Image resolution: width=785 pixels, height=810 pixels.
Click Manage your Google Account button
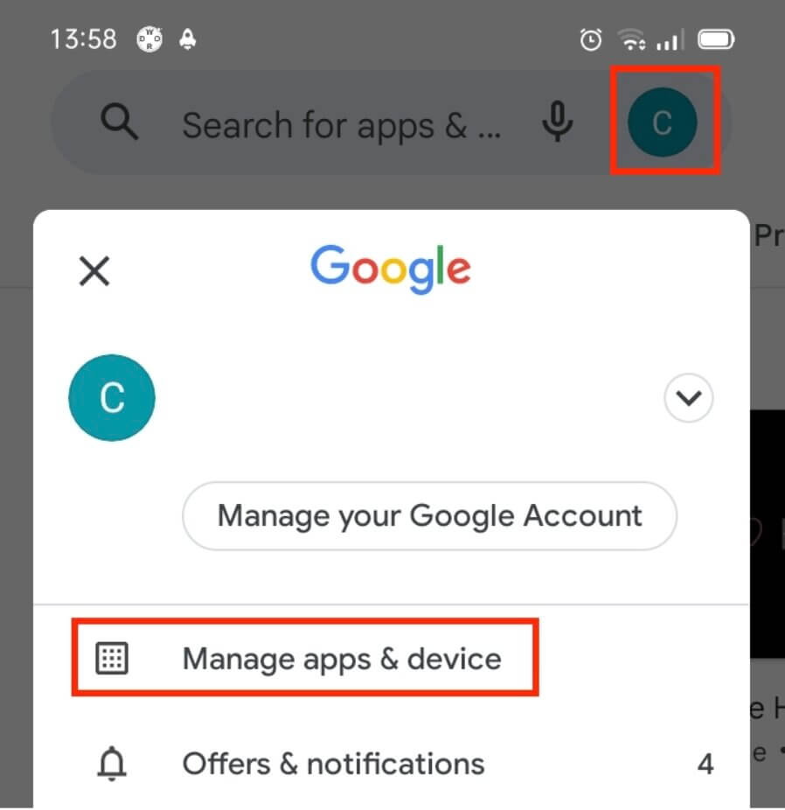pyautogui.click(x=429, y=515)
